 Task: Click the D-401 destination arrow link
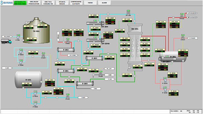click(83, 98)
